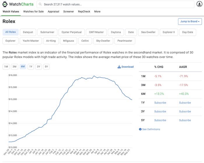Expand the Jump to Brand dropdown
This screenshot has width=204, height=163.
190,22
